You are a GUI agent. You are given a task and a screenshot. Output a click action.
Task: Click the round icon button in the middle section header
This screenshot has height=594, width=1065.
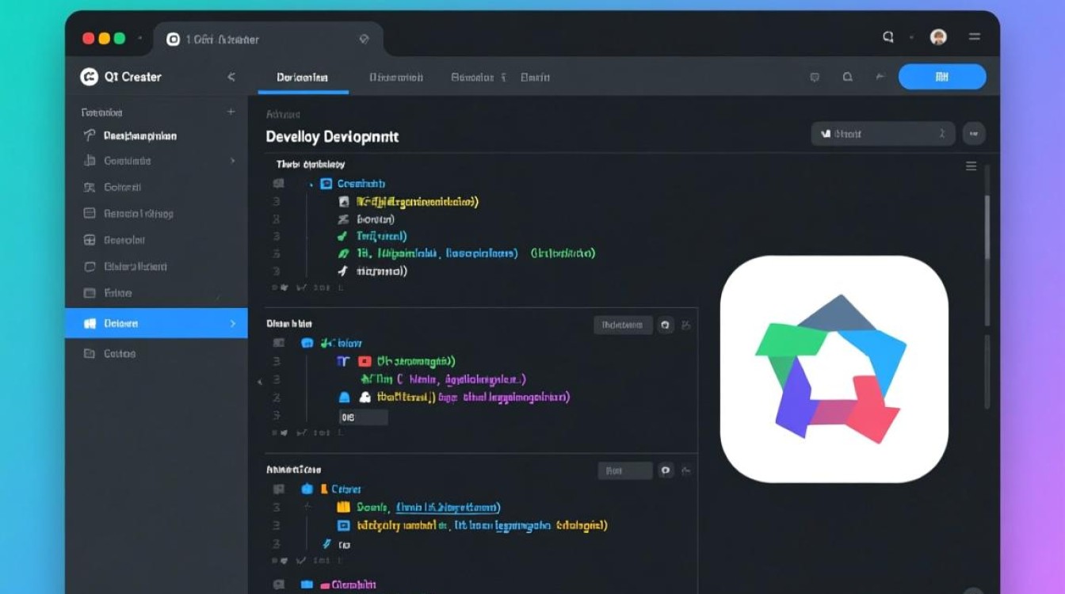[666, 325]
